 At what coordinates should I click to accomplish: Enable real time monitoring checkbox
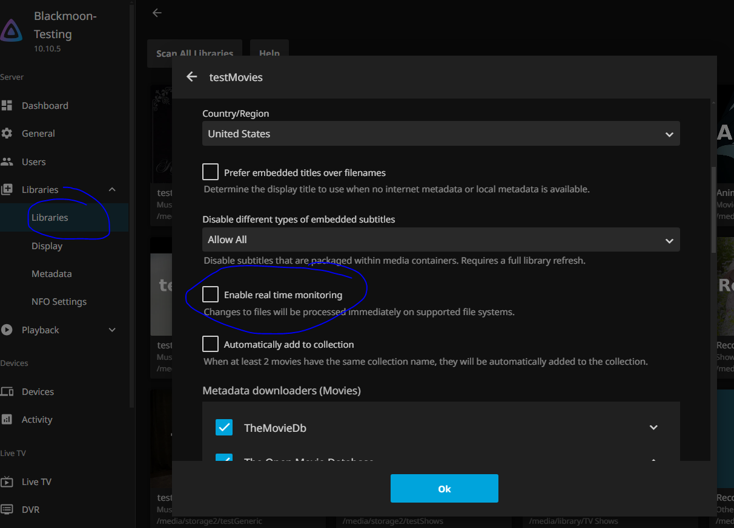point(210,295)
